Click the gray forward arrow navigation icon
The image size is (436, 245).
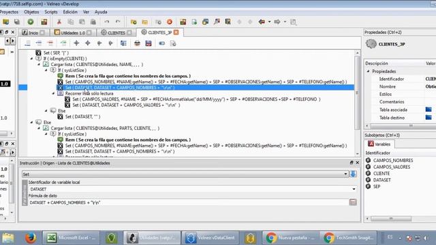(x=277, y=22)
